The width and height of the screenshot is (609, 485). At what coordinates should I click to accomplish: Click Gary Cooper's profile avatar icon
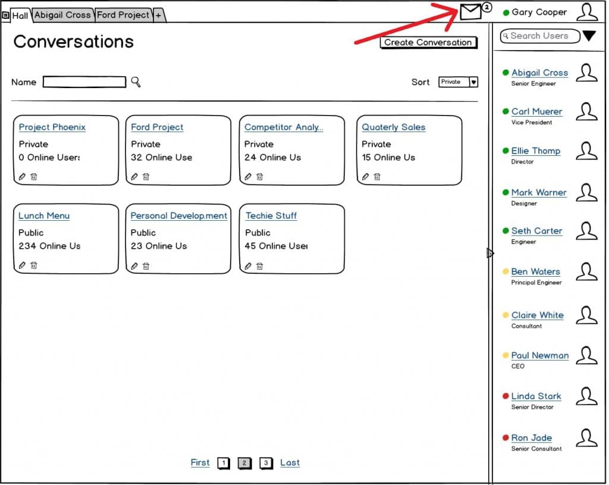pos(587,12)
